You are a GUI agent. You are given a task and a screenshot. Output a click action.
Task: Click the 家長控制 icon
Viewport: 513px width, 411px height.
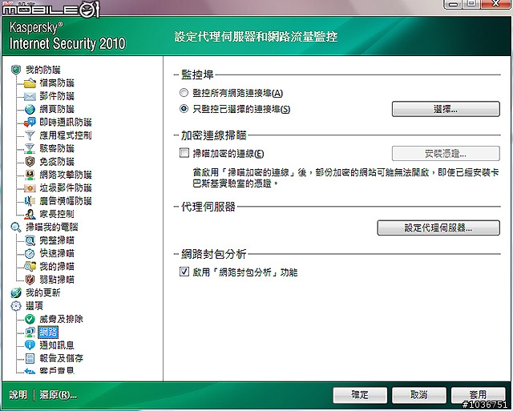30,214
